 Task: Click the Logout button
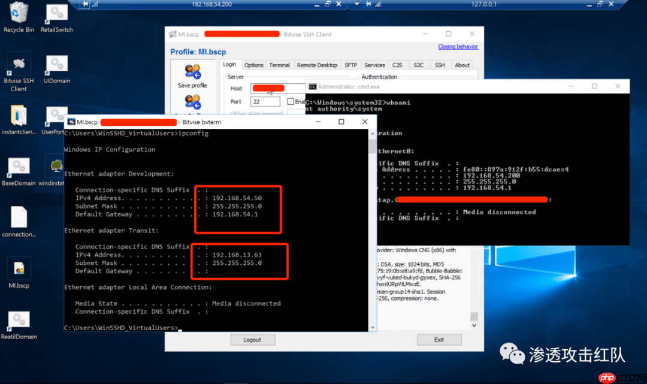253,340
